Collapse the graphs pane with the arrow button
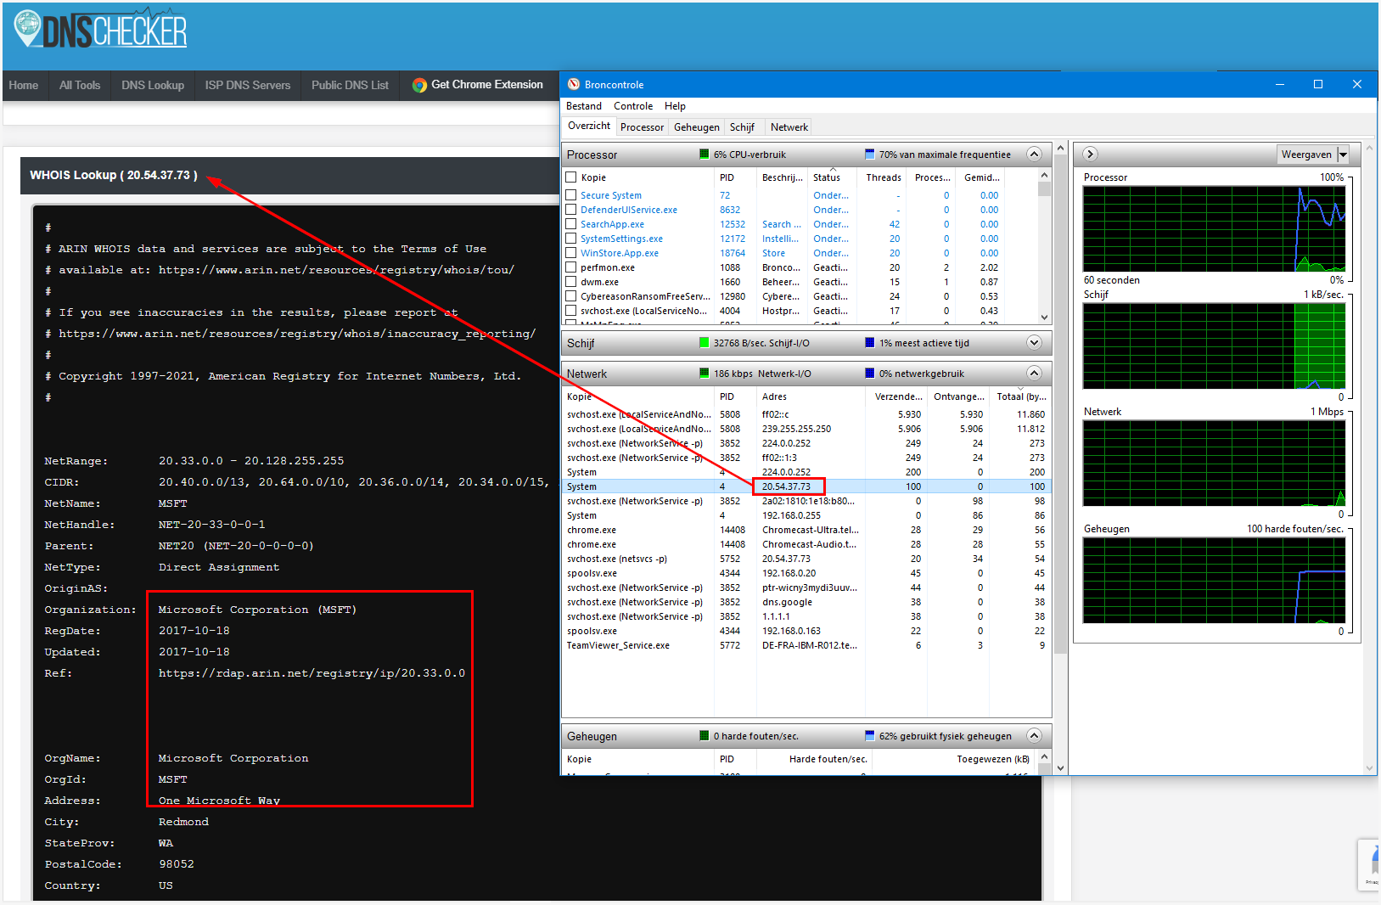The image size is (1381, 905). (1091, 154)
